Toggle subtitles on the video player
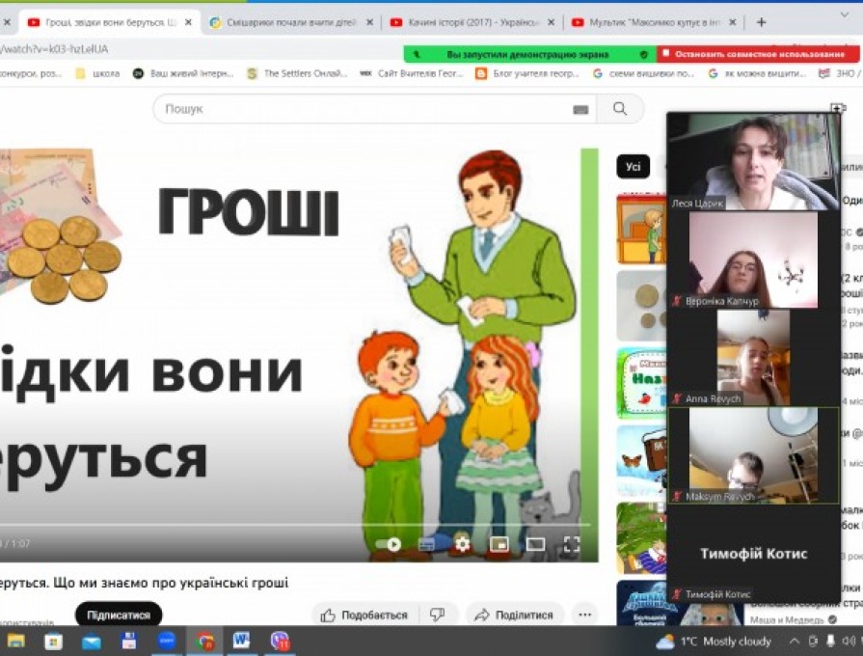This screenshot has width=863, height=656. pos(426,544)
